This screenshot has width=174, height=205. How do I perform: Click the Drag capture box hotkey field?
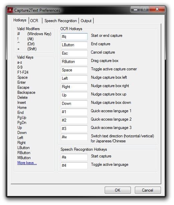74,62
